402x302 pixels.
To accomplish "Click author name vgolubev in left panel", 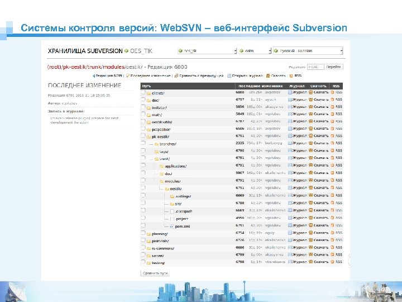I will click(x=69, y=103).
